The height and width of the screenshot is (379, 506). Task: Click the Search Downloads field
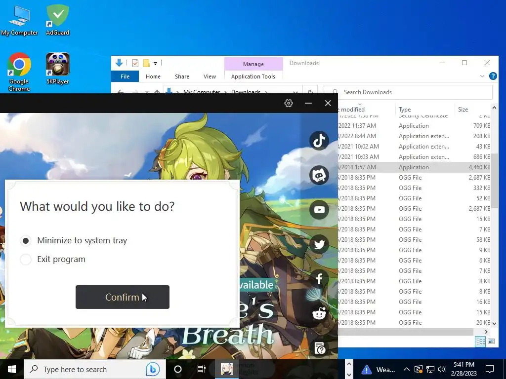(x=408, y=92)
